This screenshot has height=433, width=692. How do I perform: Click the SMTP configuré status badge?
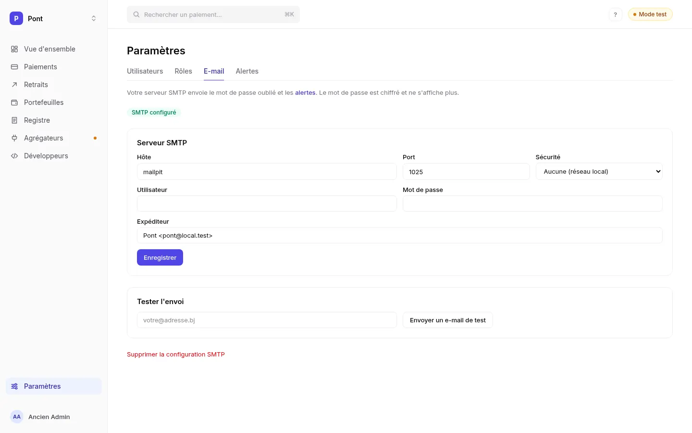[154, 113]
